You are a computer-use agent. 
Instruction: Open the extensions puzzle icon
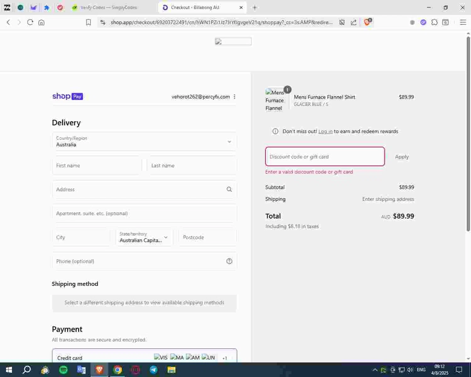tap(434, 22)
